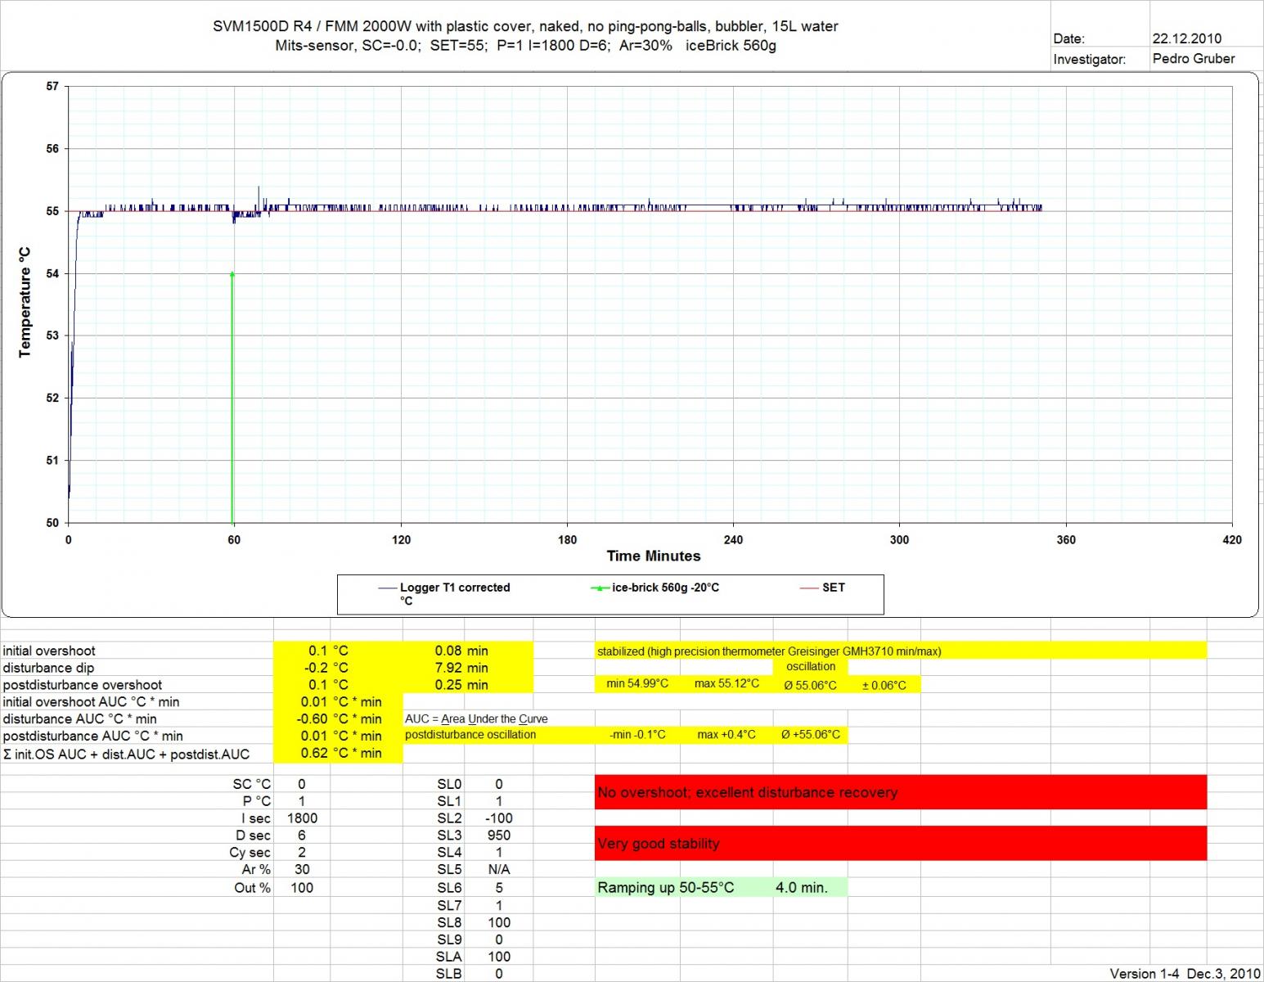Select the 'D sec' value 6
The width and height of the screenshot is (1264, 982).
[x=302, y=836]
